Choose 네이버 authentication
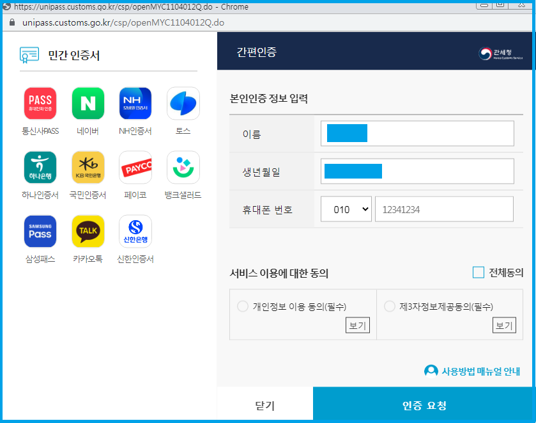Viewport: 536px width, 423px height. (x=88, y=103)
